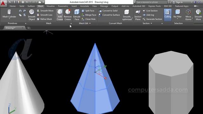This screenshot has width=203, height=114.
Task: Click the Refine Mesh tool
Action: click(44, 19)
